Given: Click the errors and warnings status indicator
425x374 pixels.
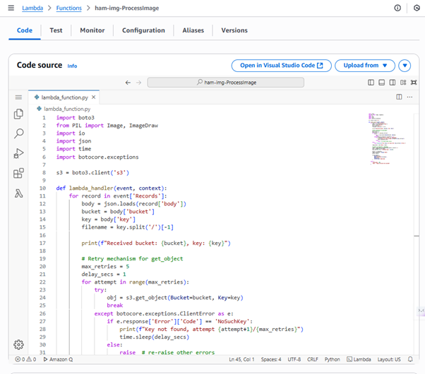Looking at the screenshot, I should point(25,359).
